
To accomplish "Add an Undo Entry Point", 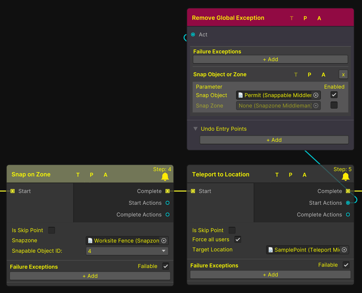I will point(274,140).
